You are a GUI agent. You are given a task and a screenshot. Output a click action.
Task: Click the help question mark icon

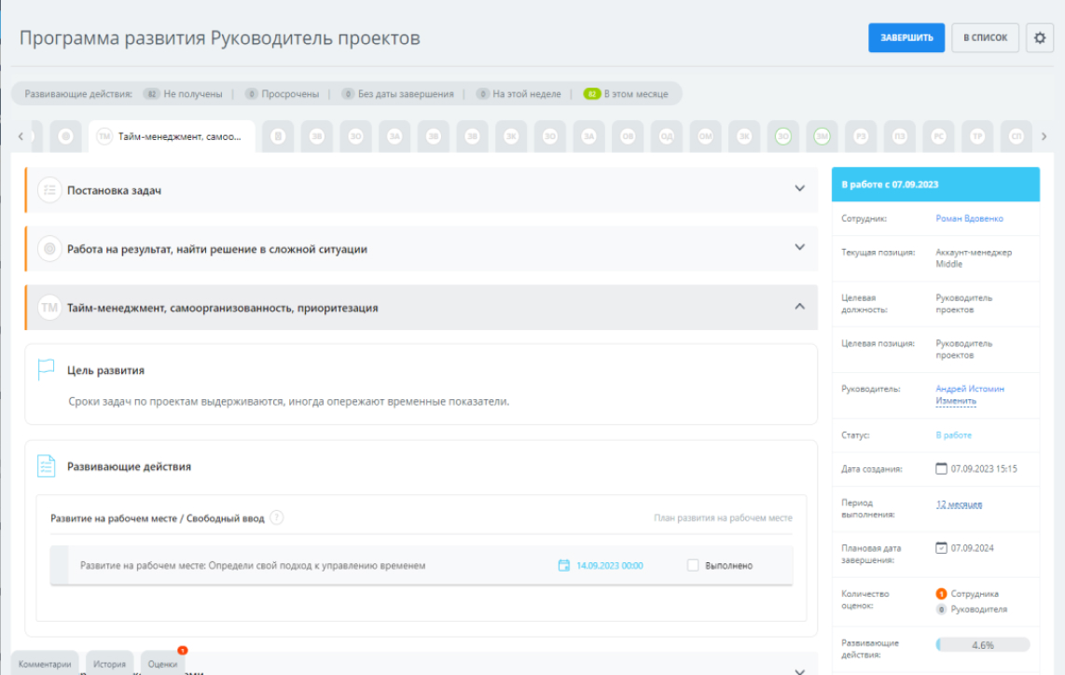click(277, 518)
